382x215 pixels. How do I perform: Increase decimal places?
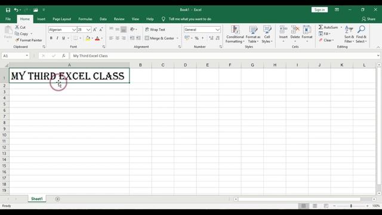pos(211,38)
